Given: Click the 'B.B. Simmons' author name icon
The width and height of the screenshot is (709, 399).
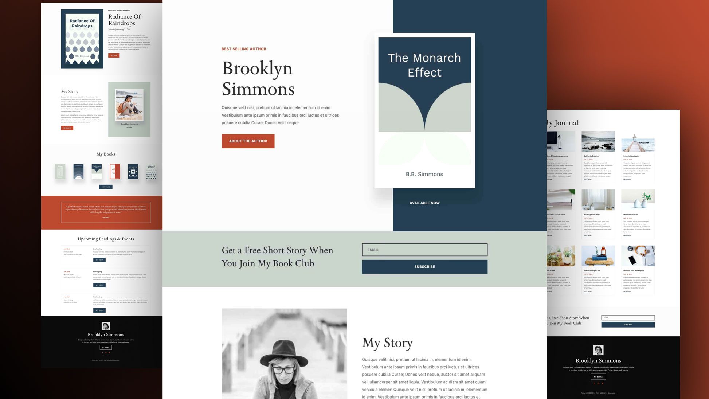Looking at the screenshot, I should 424,174.
